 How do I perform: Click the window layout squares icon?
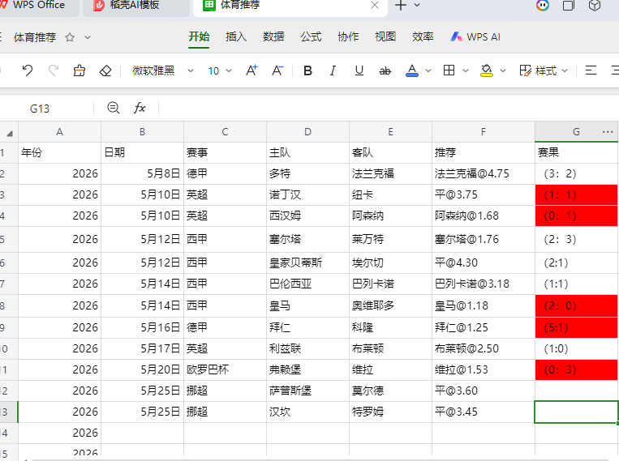(x=569, y=5)
